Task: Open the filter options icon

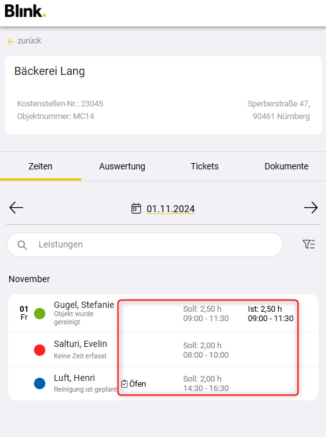Action: [309, 244]
